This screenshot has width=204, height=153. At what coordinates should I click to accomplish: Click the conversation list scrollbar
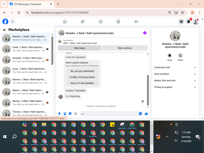52,51
